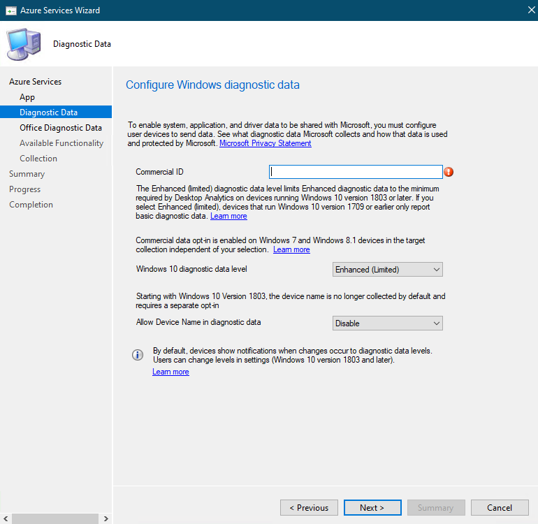Click the red error icon next to Commercial ID
Screen dimensions: 538x524
pos(449,172)
